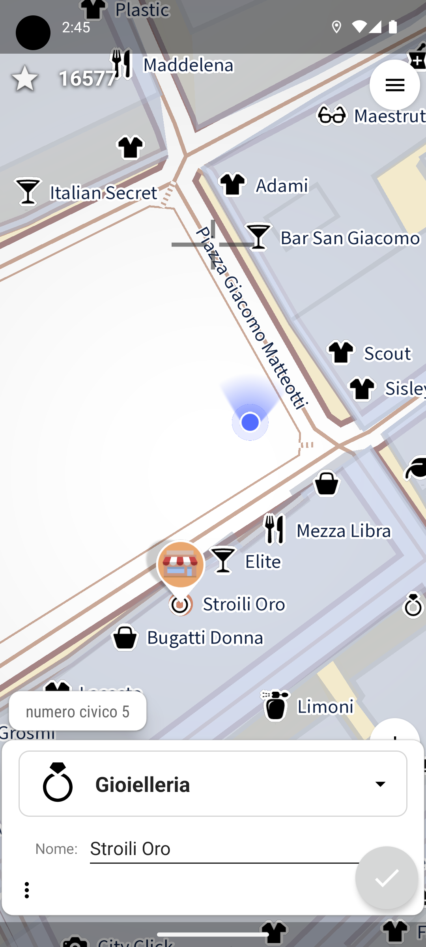Click the dropdown arrow beside Gioielleria
426x947 pixels.
click(380, 784)
